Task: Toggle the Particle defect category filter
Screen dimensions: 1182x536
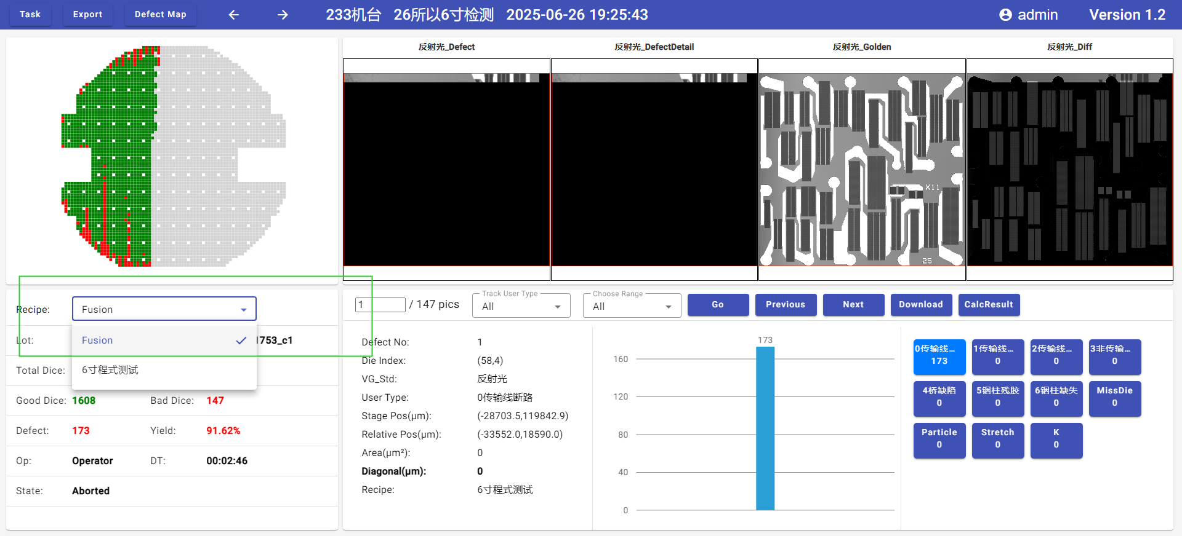Action: click(x=939, y=439)
